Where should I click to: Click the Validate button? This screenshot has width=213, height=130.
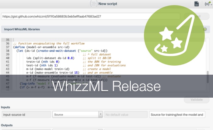(197, 100)
